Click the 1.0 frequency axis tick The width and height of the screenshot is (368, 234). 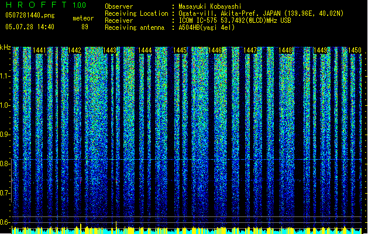coord(5,105)
